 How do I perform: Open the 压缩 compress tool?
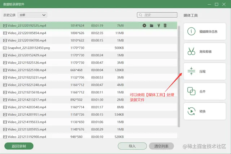coord(205,71)
